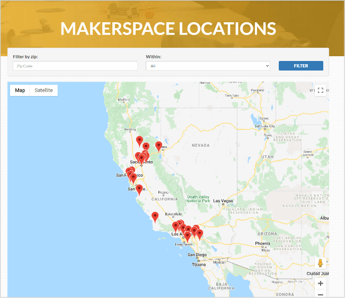
Task: Click the Phoenix city label
Action: click(262, 243)
